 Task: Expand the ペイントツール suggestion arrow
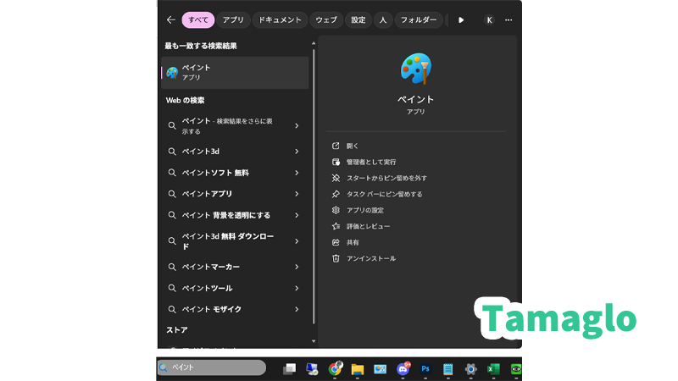[297, 289]
